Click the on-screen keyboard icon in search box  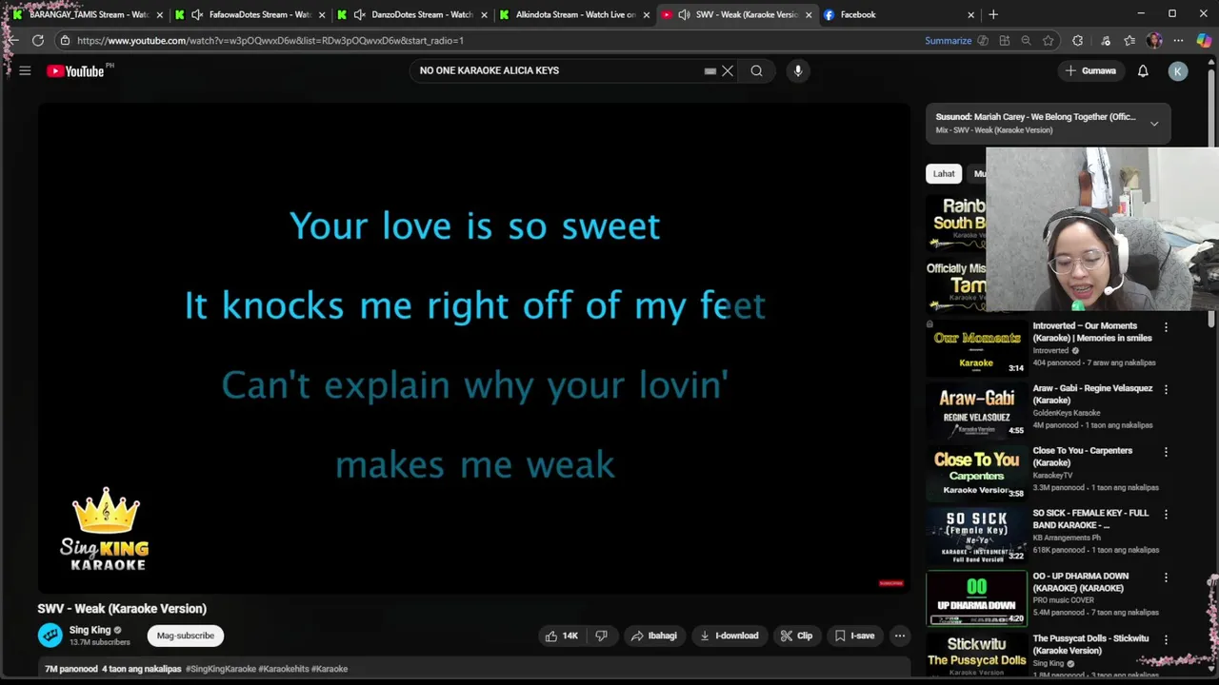[710, 70]
